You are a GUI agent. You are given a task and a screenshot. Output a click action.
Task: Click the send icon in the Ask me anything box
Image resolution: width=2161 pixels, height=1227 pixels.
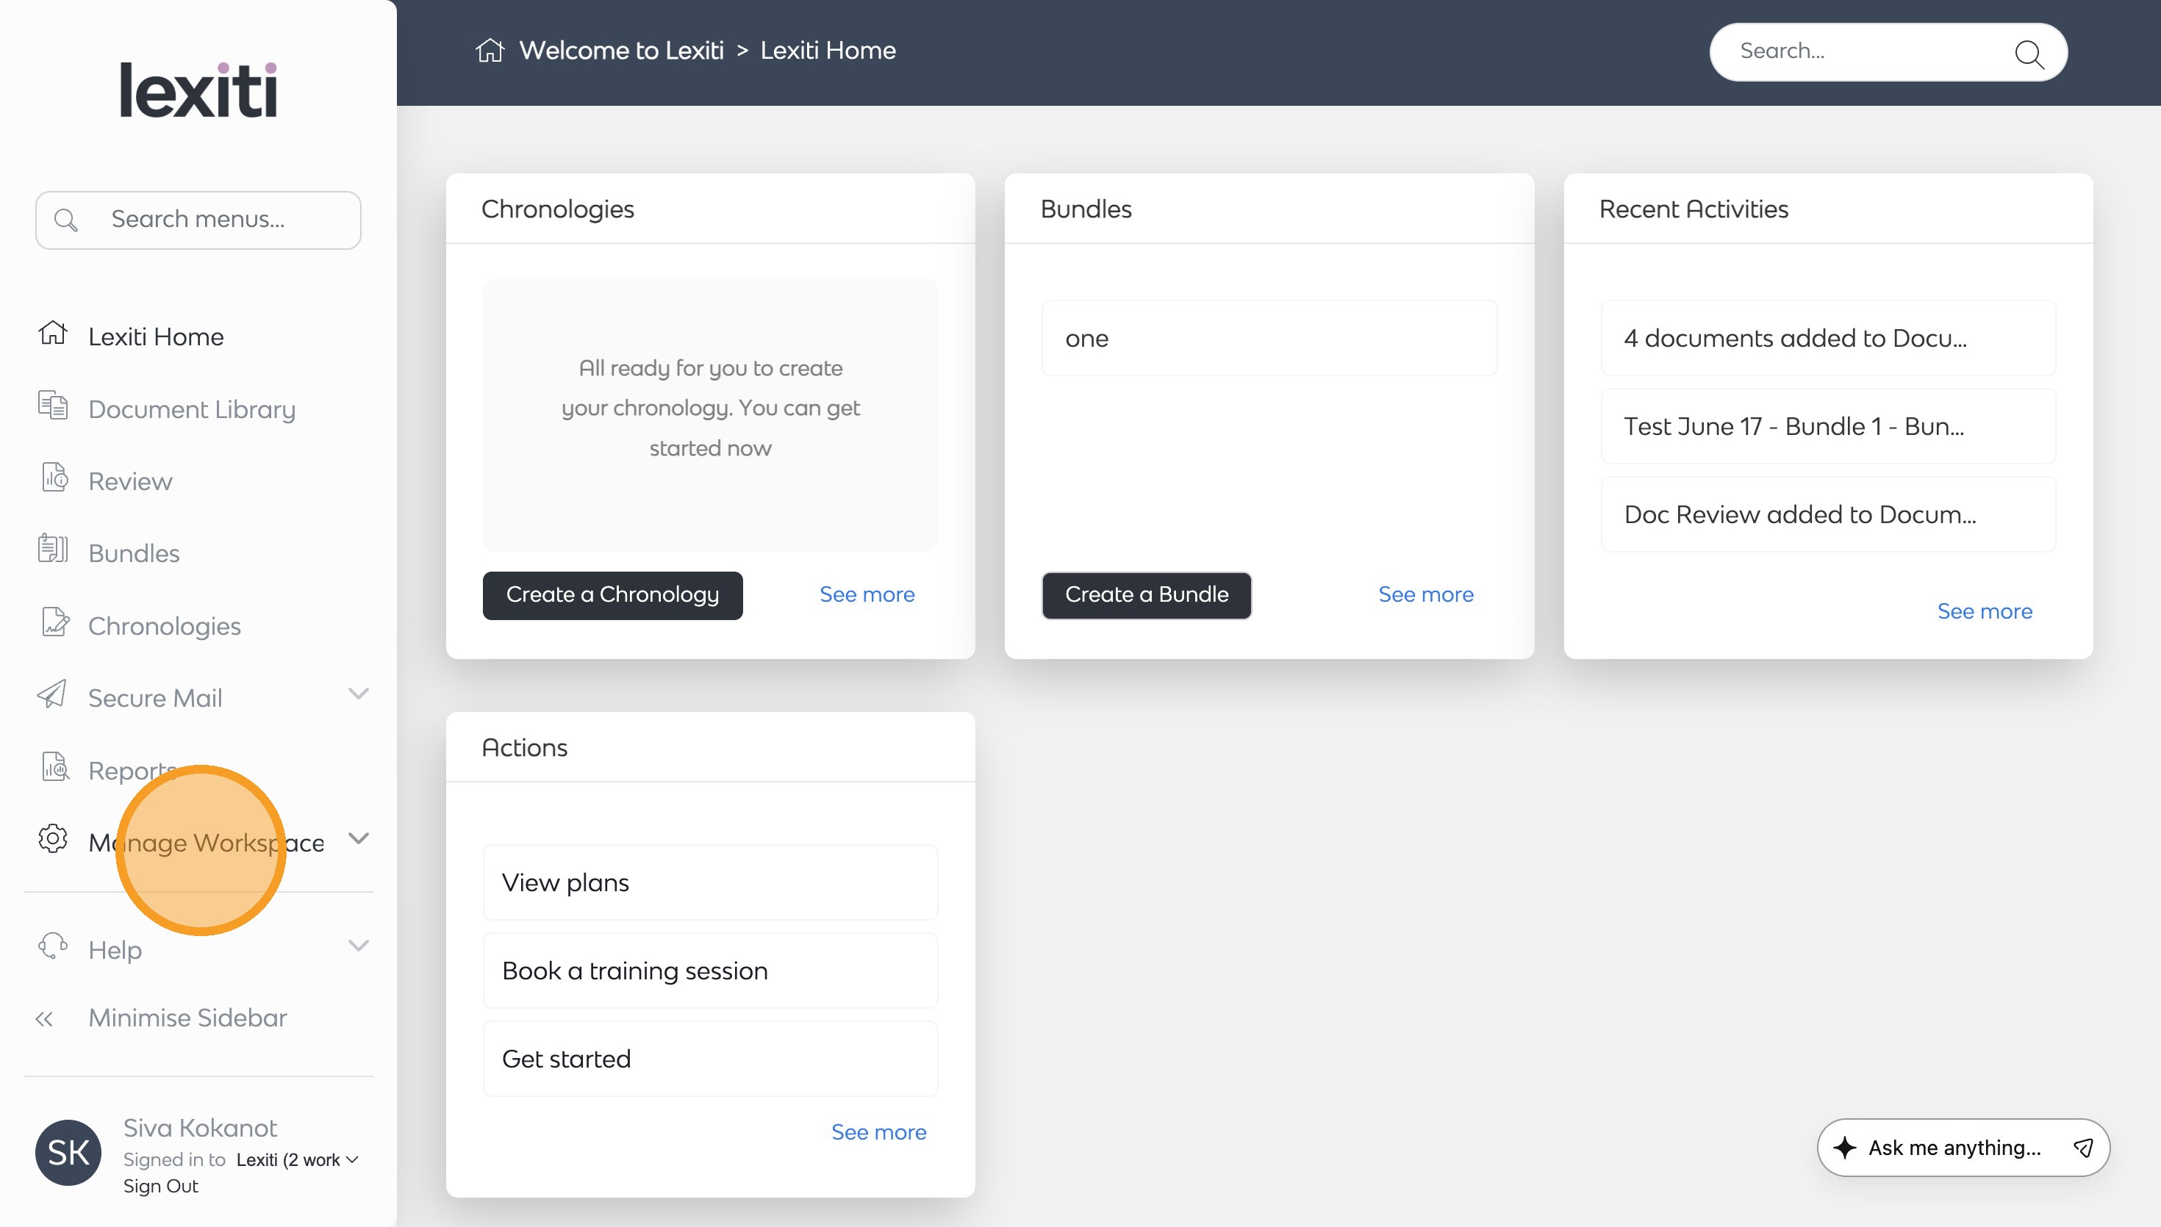(2082, 1148)
